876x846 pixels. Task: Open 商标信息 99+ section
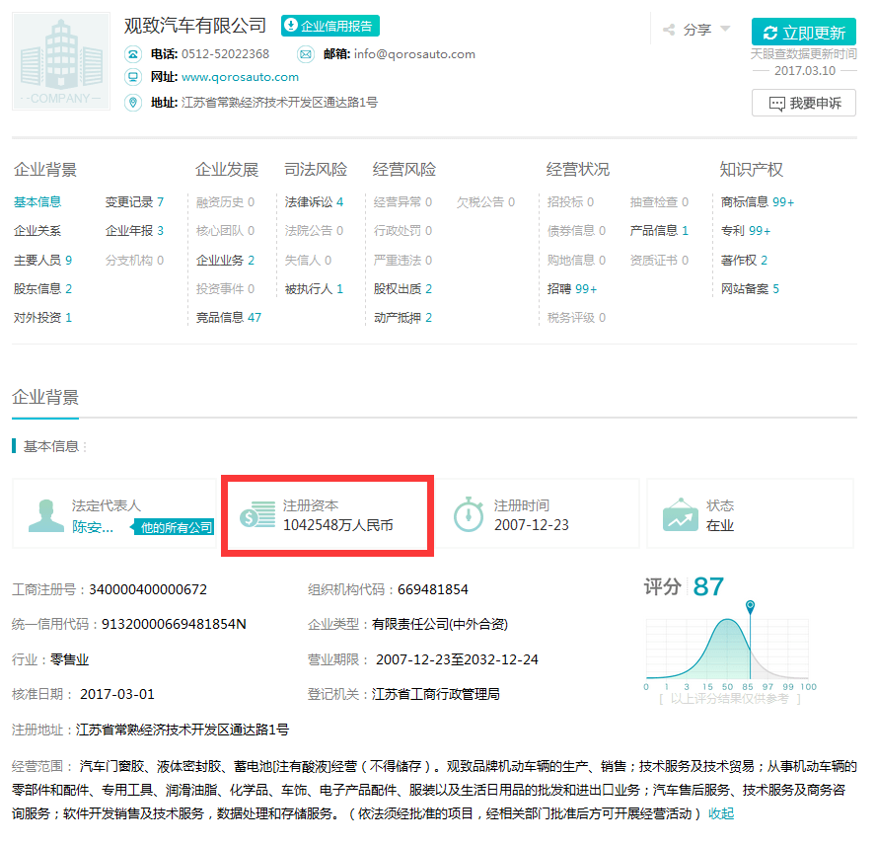tap(758, 201)
